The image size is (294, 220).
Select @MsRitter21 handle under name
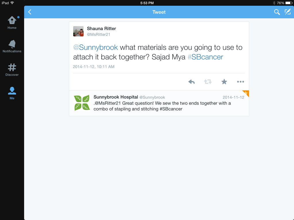pos(98,34)
